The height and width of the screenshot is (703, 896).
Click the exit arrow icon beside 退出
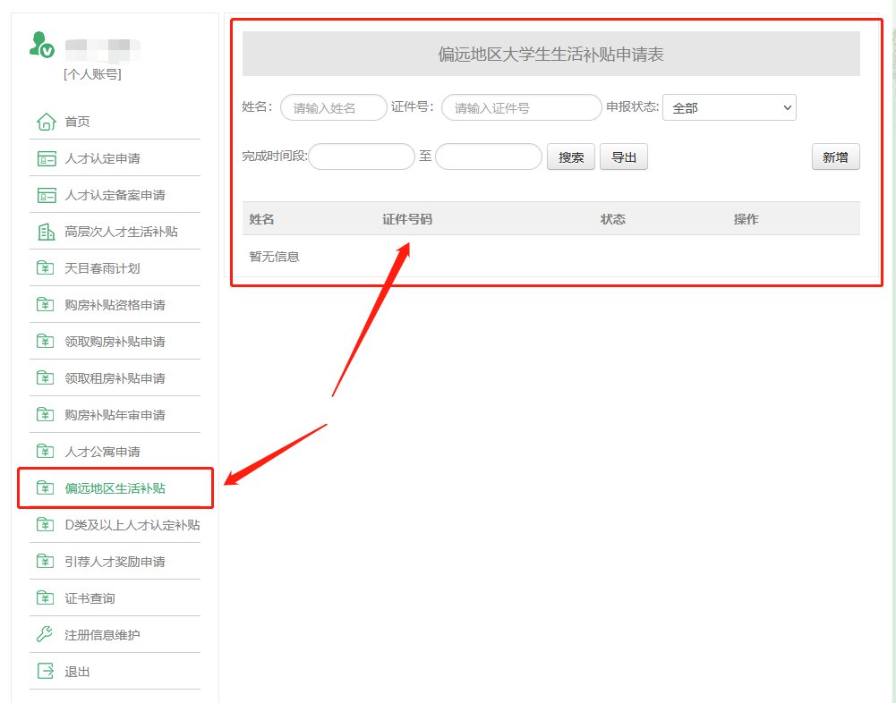pos(46,672)
